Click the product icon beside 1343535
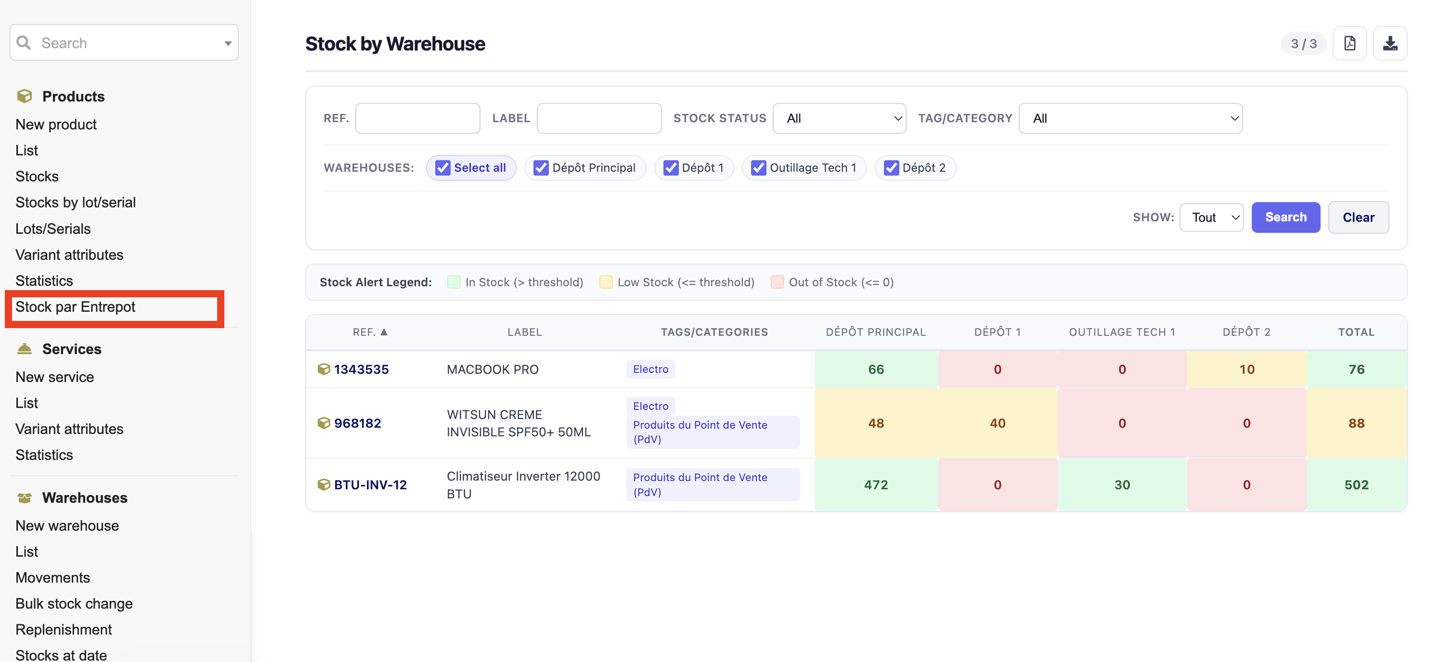Screen dimensions: 1453x662 pyautogui.click(x=323, y=369)
